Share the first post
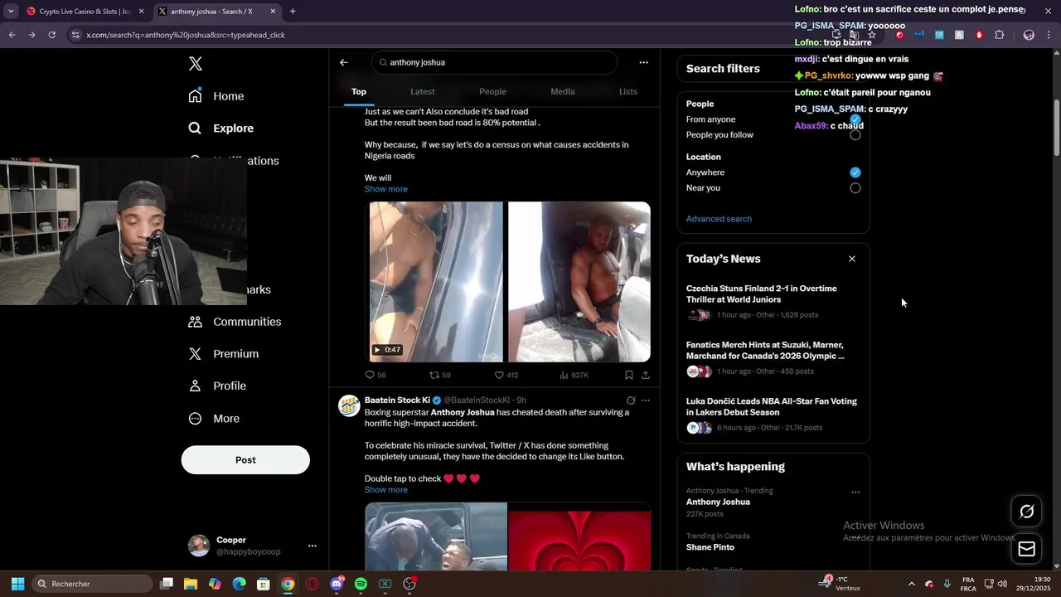 pyautogui.click(x=646, y=375)
